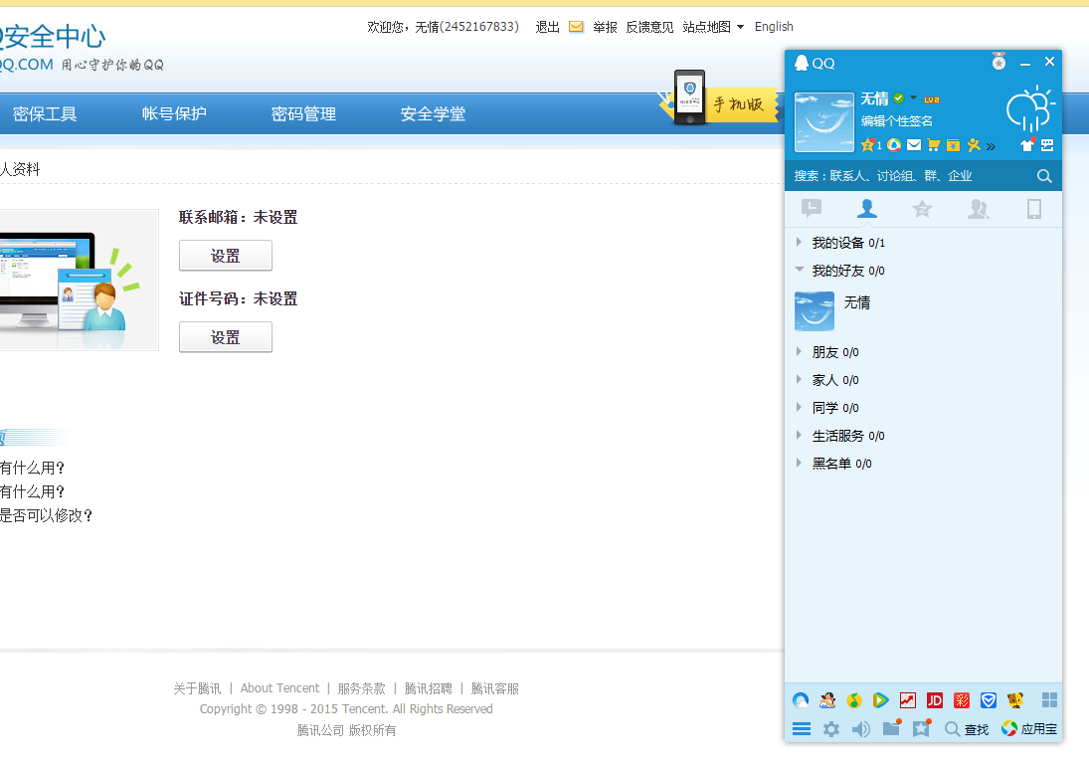Open the QQ Mail envelope icon in QQ panel

click(x=914, y=145)
